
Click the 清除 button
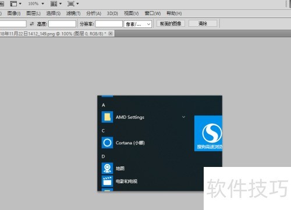203,24
